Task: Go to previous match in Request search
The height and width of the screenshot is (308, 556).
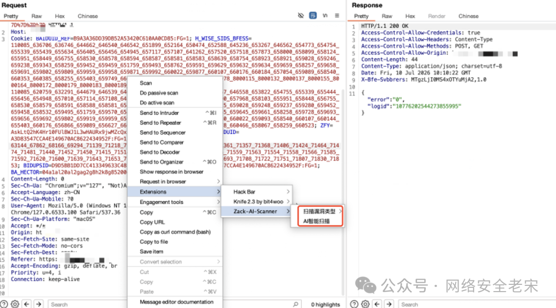Action: click(27, 304)
